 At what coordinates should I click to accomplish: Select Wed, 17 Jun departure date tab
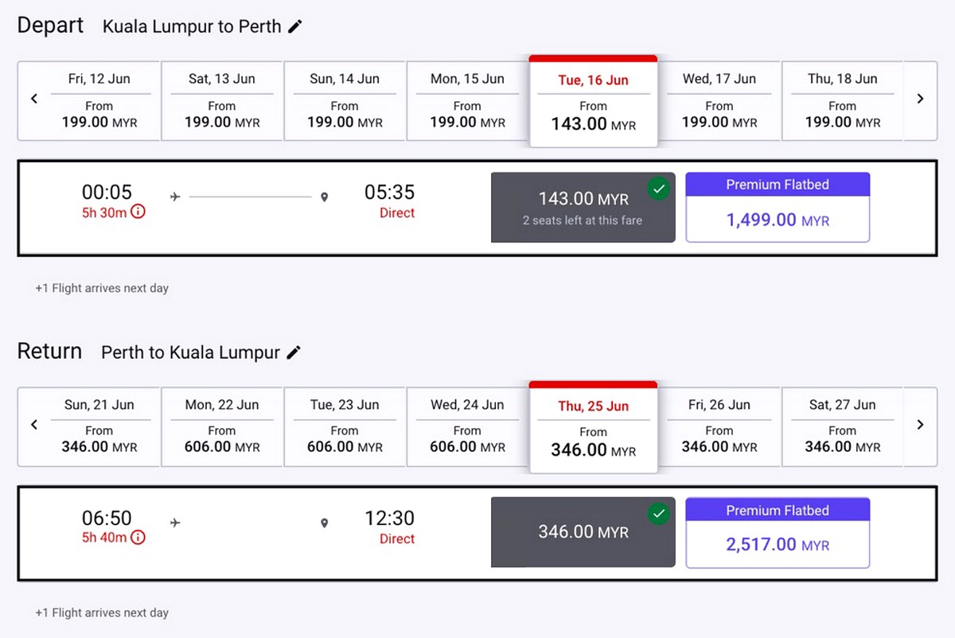pyautogui.click(x=719, y=100)
